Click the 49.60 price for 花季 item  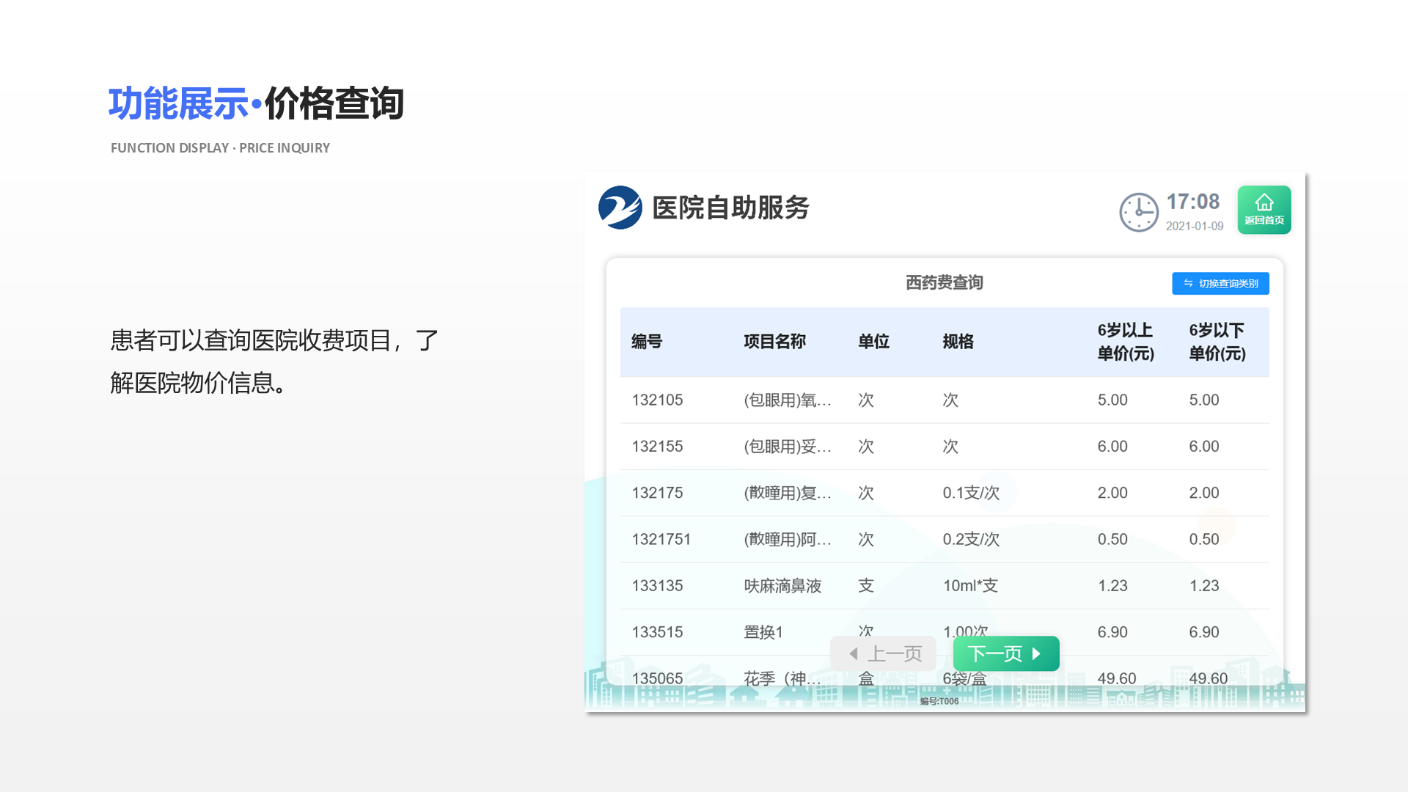point(1115,678)
